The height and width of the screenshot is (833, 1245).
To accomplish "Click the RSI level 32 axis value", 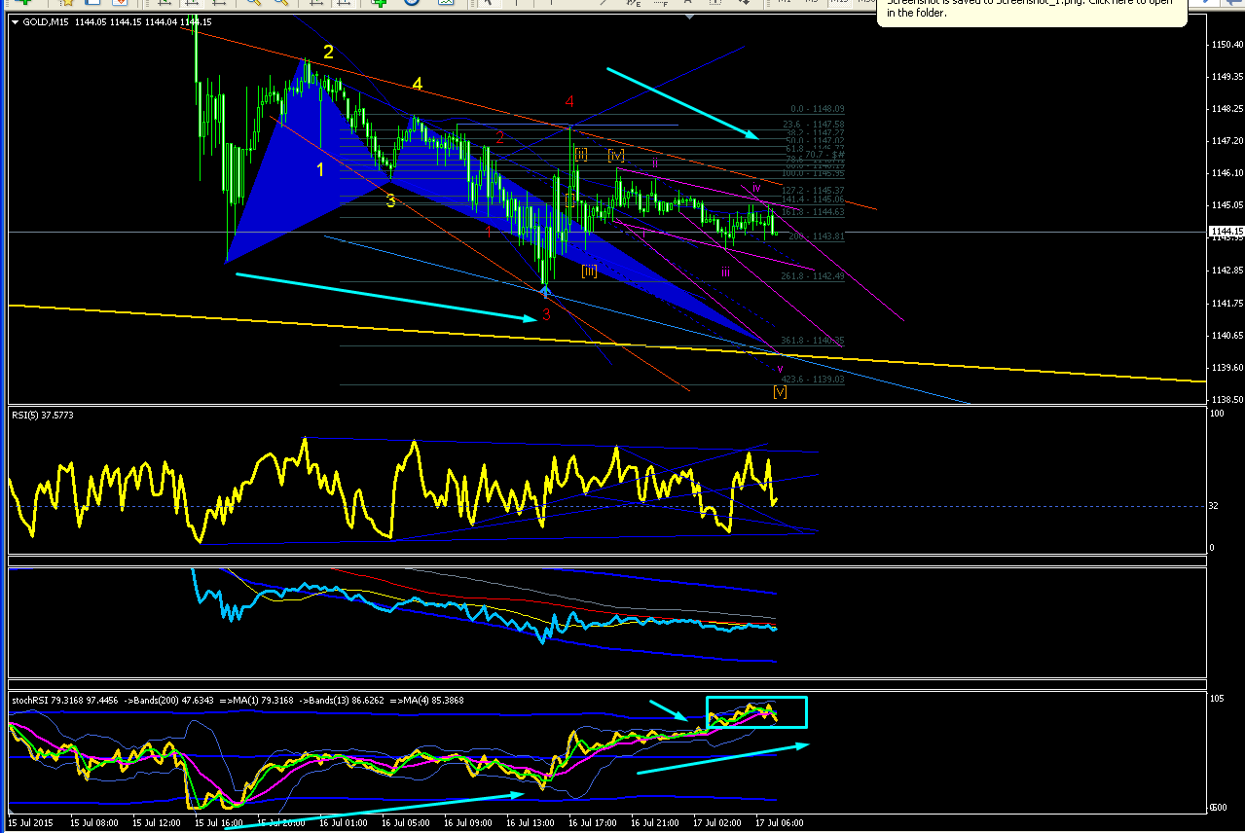I will pyautogui.click(x=1216, y=506).
